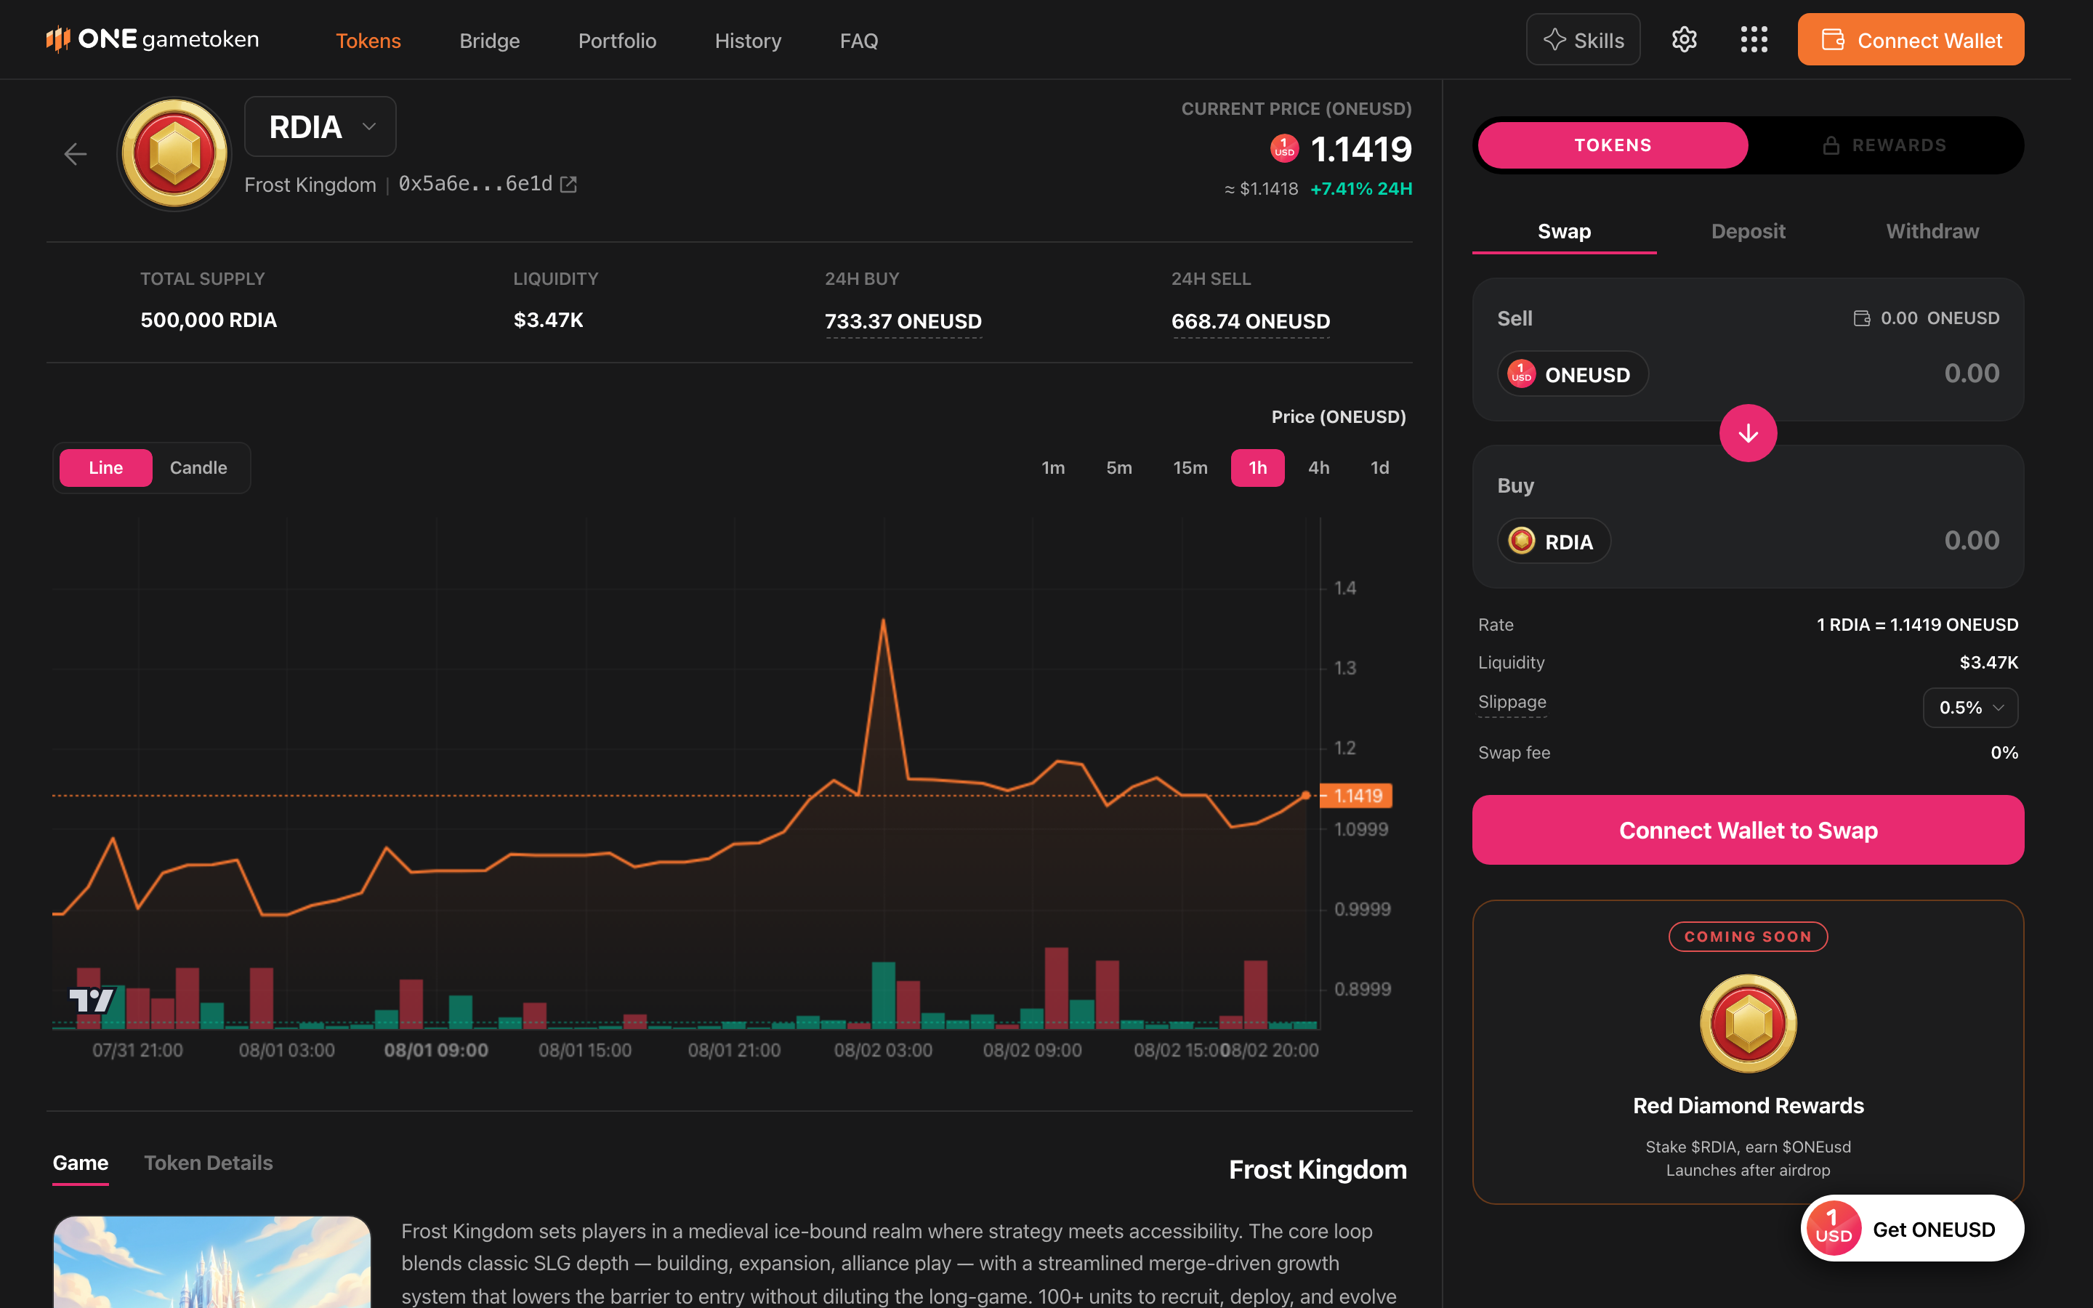
Task: Click the Connect Wallet button
Action: (x=1911, y=40)
